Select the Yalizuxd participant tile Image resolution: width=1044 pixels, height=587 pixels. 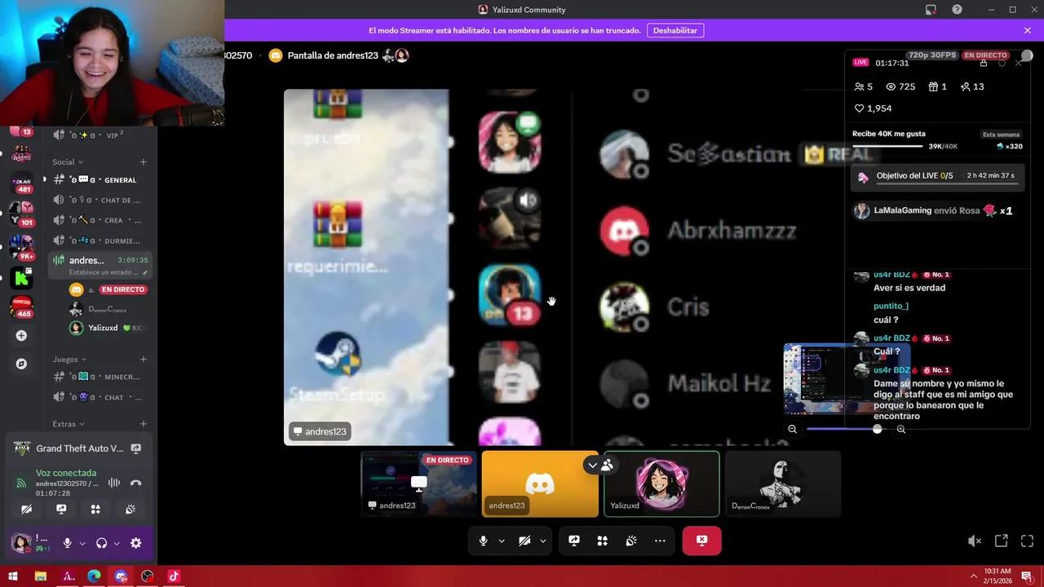tap(661, 484)
